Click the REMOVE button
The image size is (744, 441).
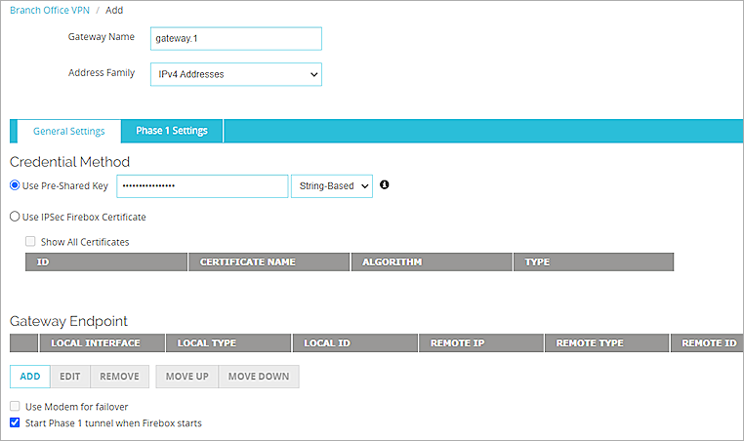click(119, 377)
